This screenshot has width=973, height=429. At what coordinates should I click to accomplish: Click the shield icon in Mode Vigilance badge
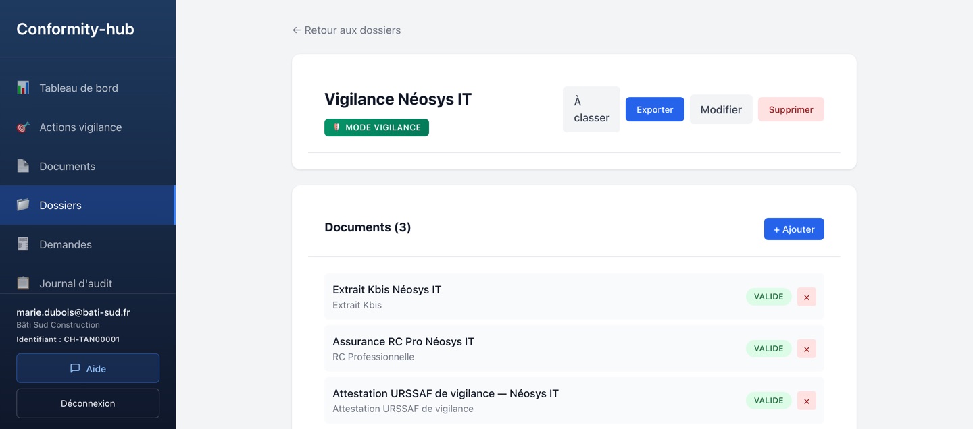[336, 127]
